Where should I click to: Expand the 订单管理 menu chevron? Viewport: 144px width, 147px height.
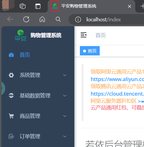click(x=65, y=136)
